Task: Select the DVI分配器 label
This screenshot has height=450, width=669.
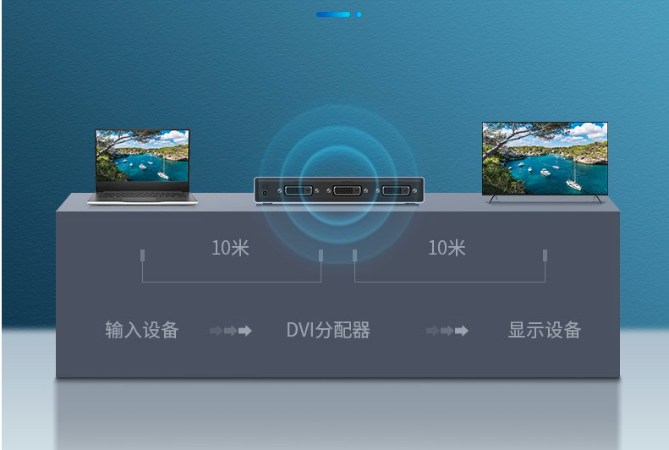Action: 328,330
